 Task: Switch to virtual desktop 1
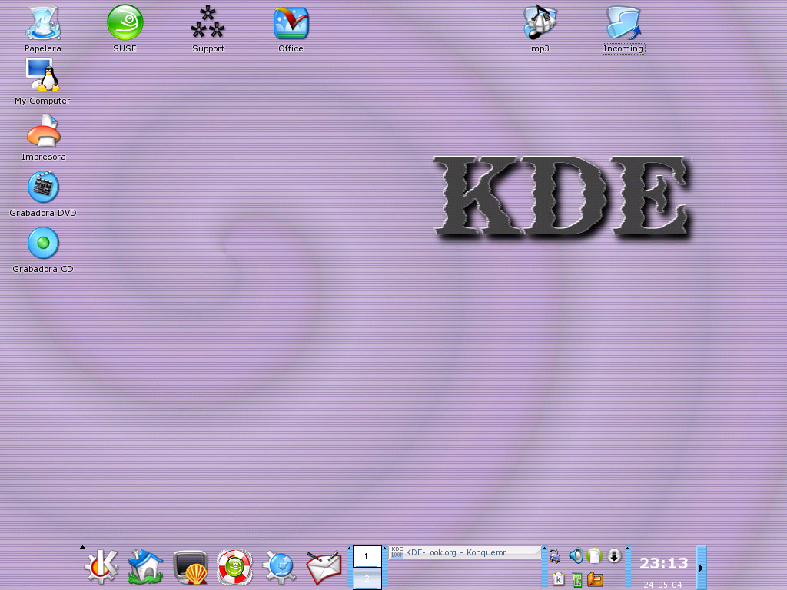(367, 556)
